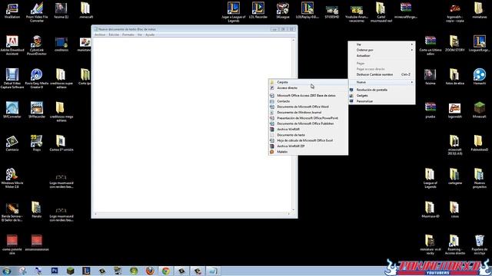The image size is (492, 276).
Task: Open Resolución de pantalla
Action: pyautogui.click(x=381, y=90)
